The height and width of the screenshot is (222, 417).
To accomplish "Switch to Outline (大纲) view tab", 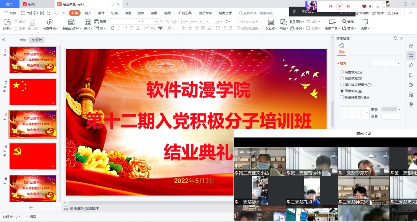I will (x=22, y=40).
